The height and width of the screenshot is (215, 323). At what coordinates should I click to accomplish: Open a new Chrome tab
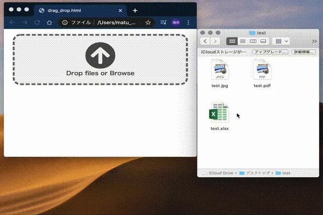click(x=135, y=10)
